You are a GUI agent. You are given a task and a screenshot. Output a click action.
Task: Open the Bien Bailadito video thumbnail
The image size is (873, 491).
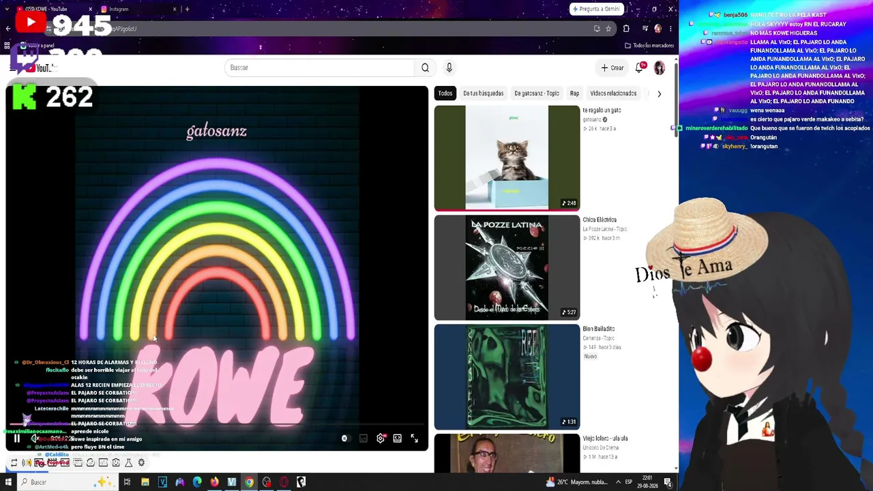coord(507,376)
